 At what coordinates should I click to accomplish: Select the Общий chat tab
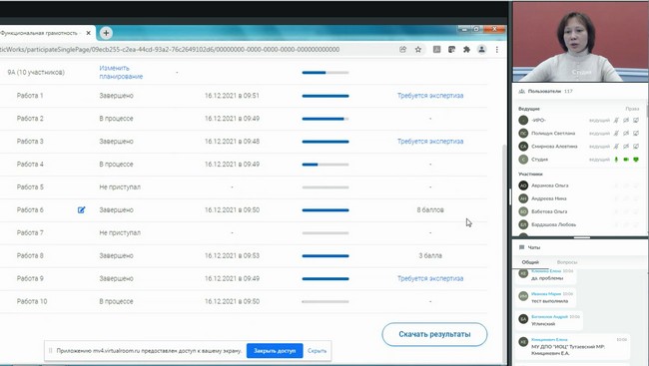click(x=530, y=262)
